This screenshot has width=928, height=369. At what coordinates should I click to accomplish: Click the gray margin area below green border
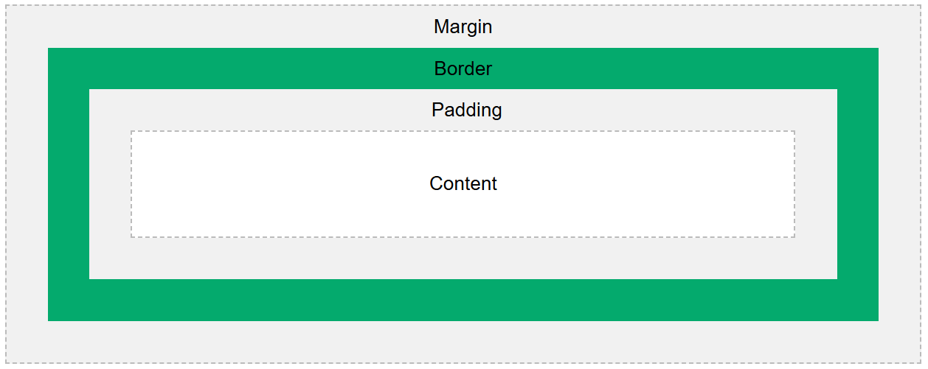pyautogui.click(x=463, y=342)
